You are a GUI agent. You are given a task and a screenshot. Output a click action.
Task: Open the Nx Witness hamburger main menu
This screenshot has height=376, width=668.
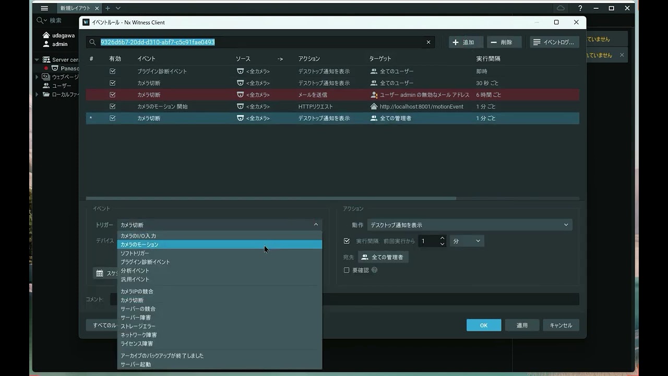click(x=44, y=8)
